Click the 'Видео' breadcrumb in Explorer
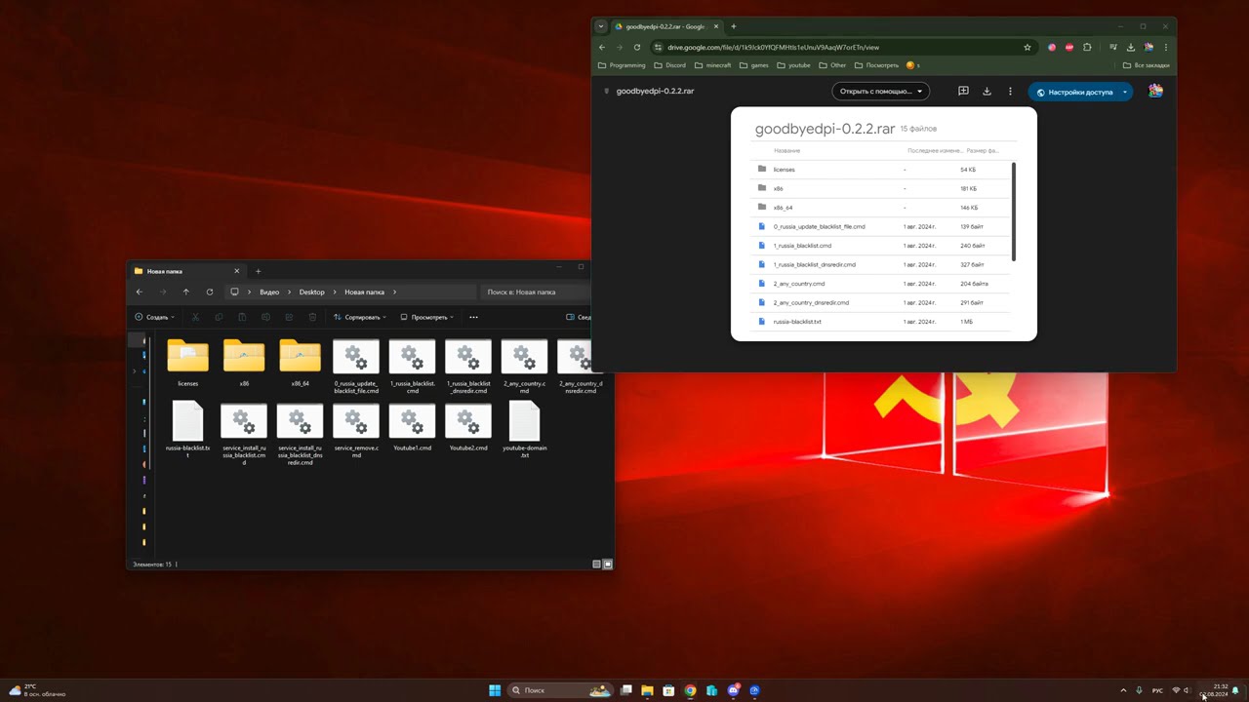Viewport: 1249px width, 702px height. (x=269, y=292)
